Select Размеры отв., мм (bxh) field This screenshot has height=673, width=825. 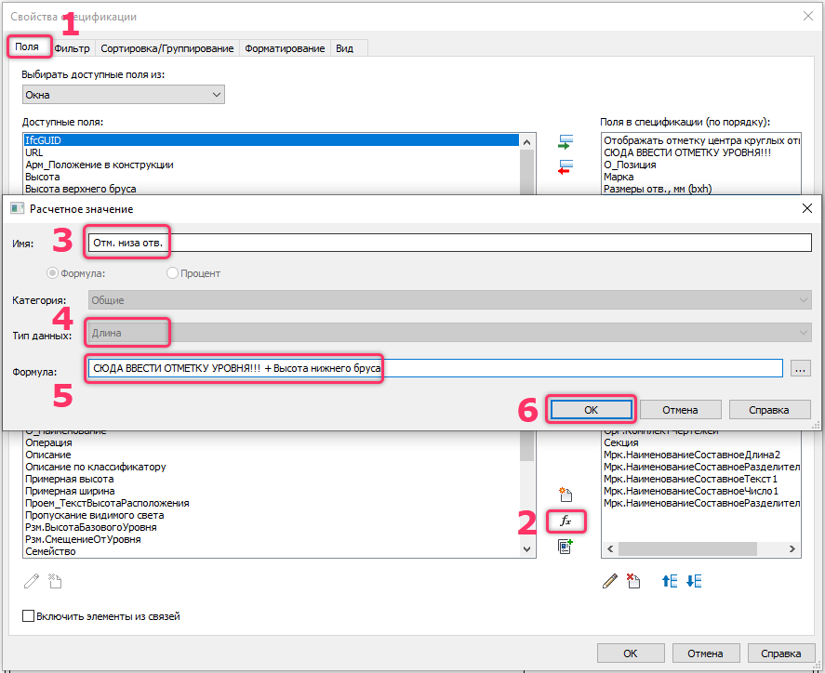click(x=700, y=189)
